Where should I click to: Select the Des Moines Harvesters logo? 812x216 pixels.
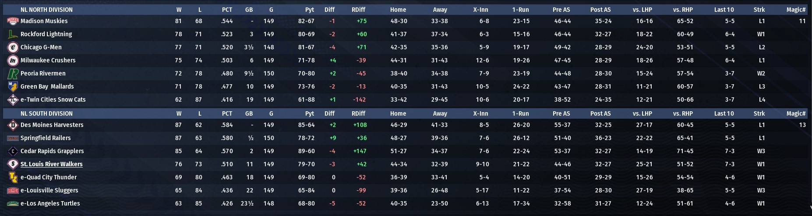pos(13,125)
